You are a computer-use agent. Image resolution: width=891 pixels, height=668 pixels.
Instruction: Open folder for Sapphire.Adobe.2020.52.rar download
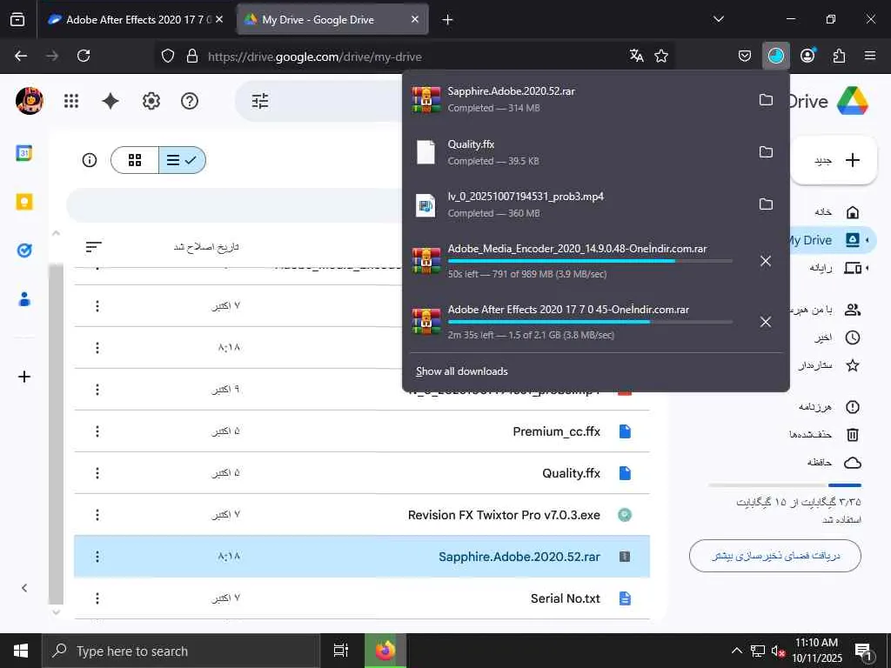pos(766,99)
